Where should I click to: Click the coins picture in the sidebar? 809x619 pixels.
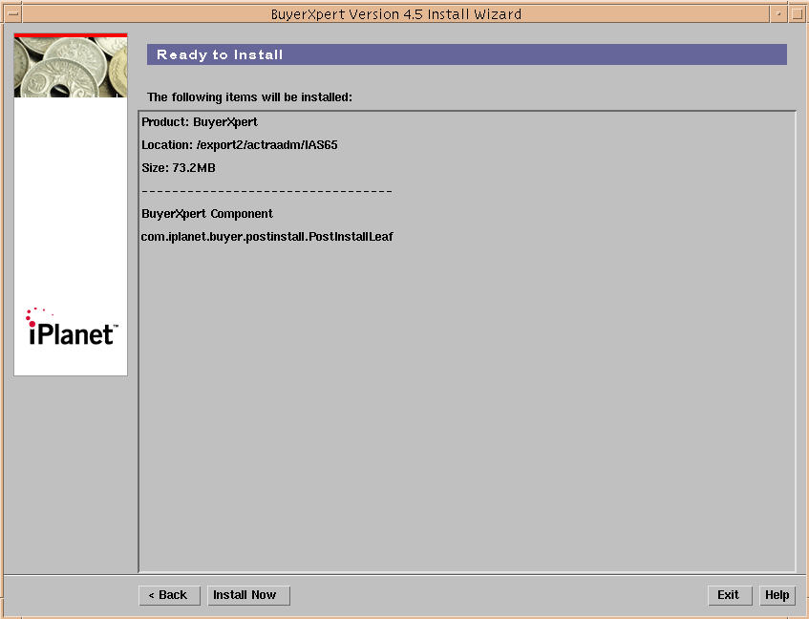71,66
